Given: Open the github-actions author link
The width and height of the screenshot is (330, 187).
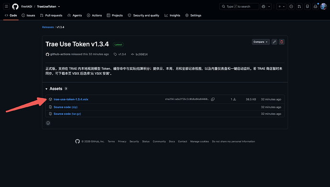Looking at the screenshot, I should coord(60,54).
